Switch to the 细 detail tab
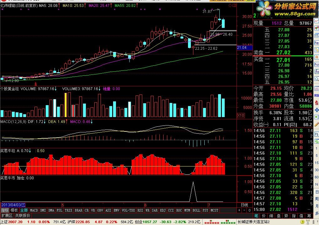 [x=271, y=216]
